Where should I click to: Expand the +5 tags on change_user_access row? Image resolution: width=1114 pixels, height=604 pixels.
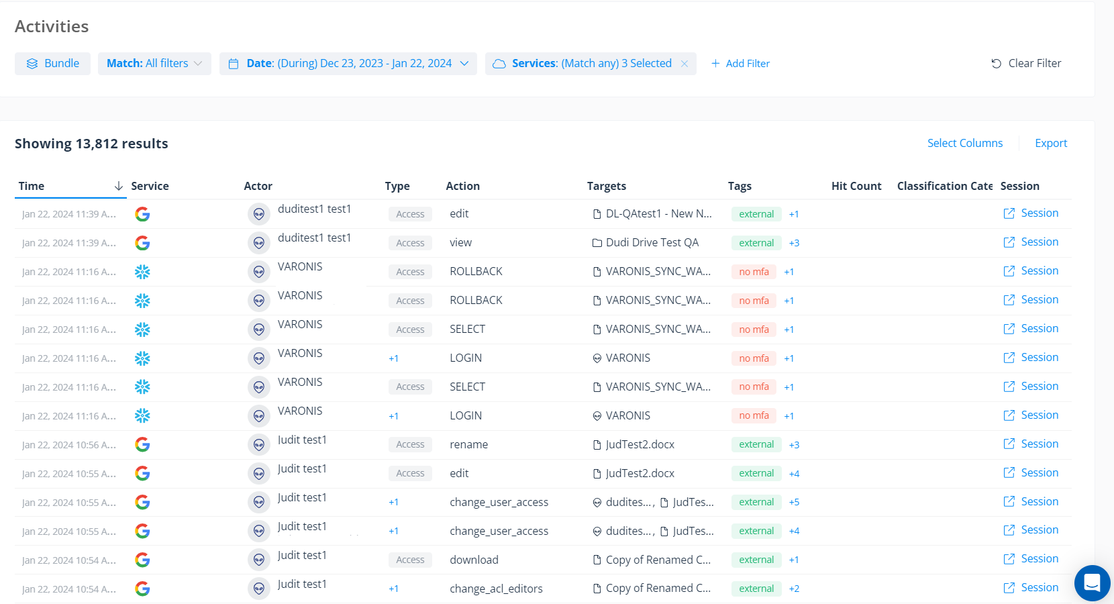click(x=794, y=502)
